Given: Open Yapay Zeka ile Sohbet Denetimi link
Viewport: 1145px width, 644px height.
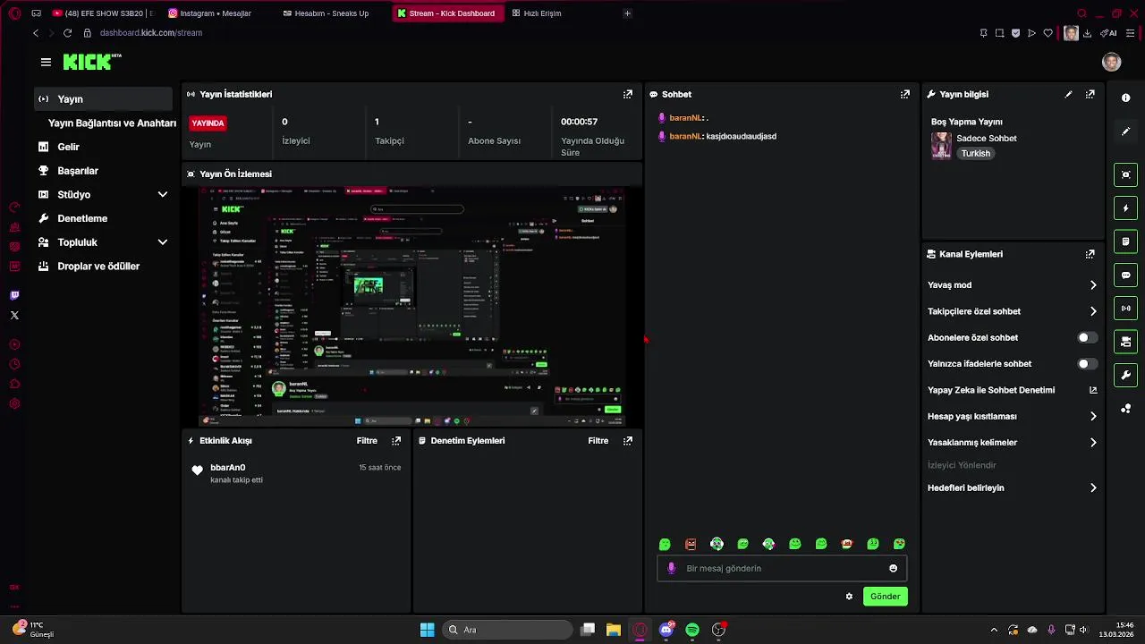Looking at the screenshot, I should (1012, 390).
